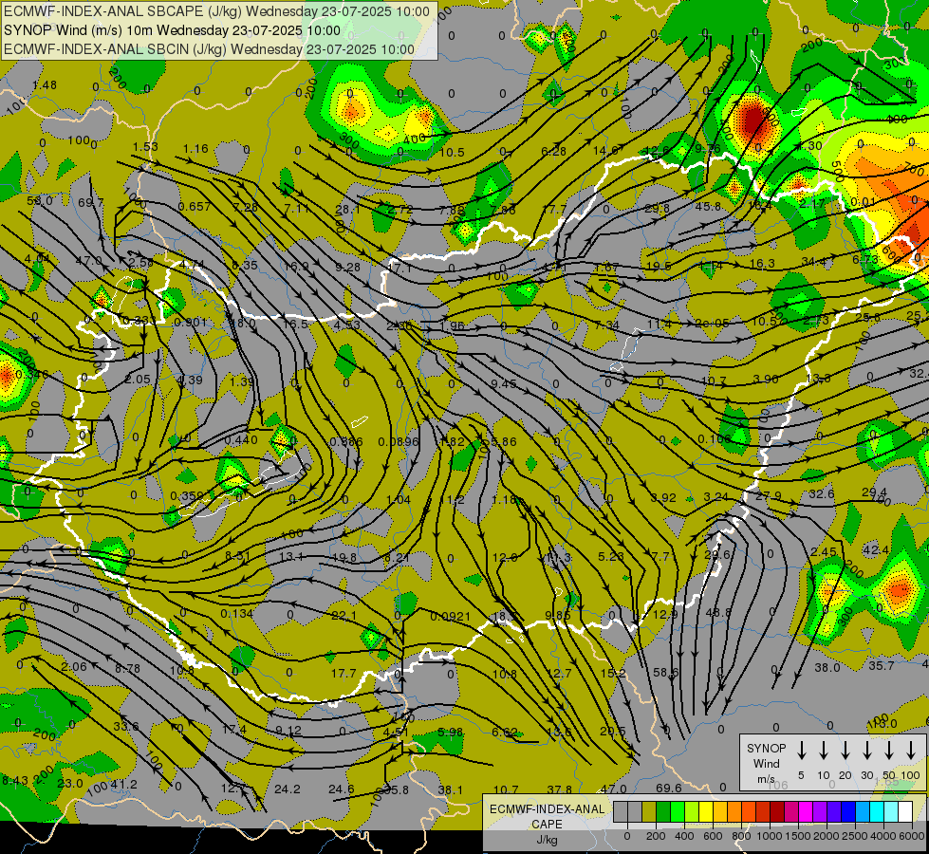
Task: Pick the magenta CAPE legend swatch
Action: pyautogui.click(x=806, y=812)
